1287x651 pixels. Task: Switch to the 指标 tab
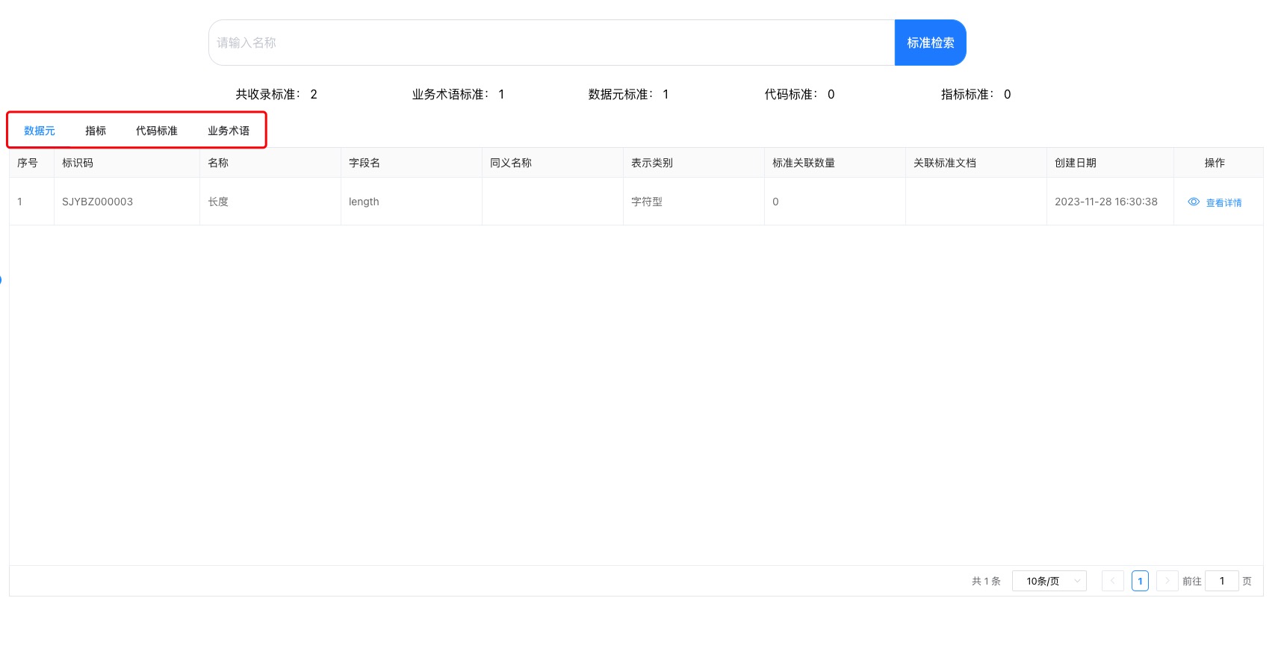(96, 131)
